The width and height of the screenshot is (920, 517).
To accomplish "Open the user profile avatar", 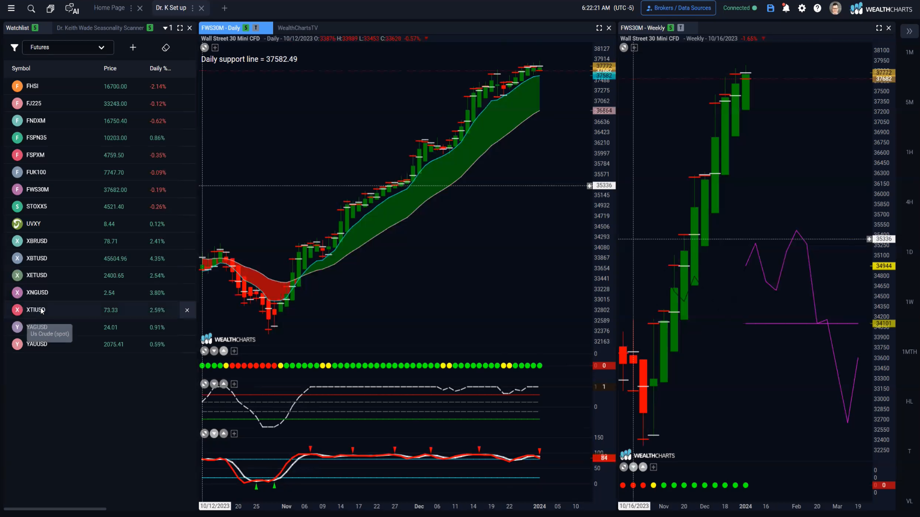I will 835,8.
